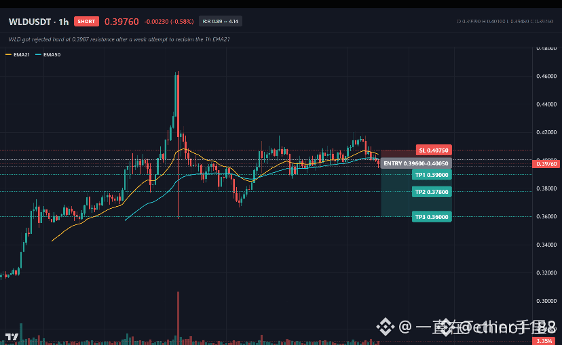562x345 pixels.
Task: Click the 0.38000 price axis label
Action: (x=546, y=188)
